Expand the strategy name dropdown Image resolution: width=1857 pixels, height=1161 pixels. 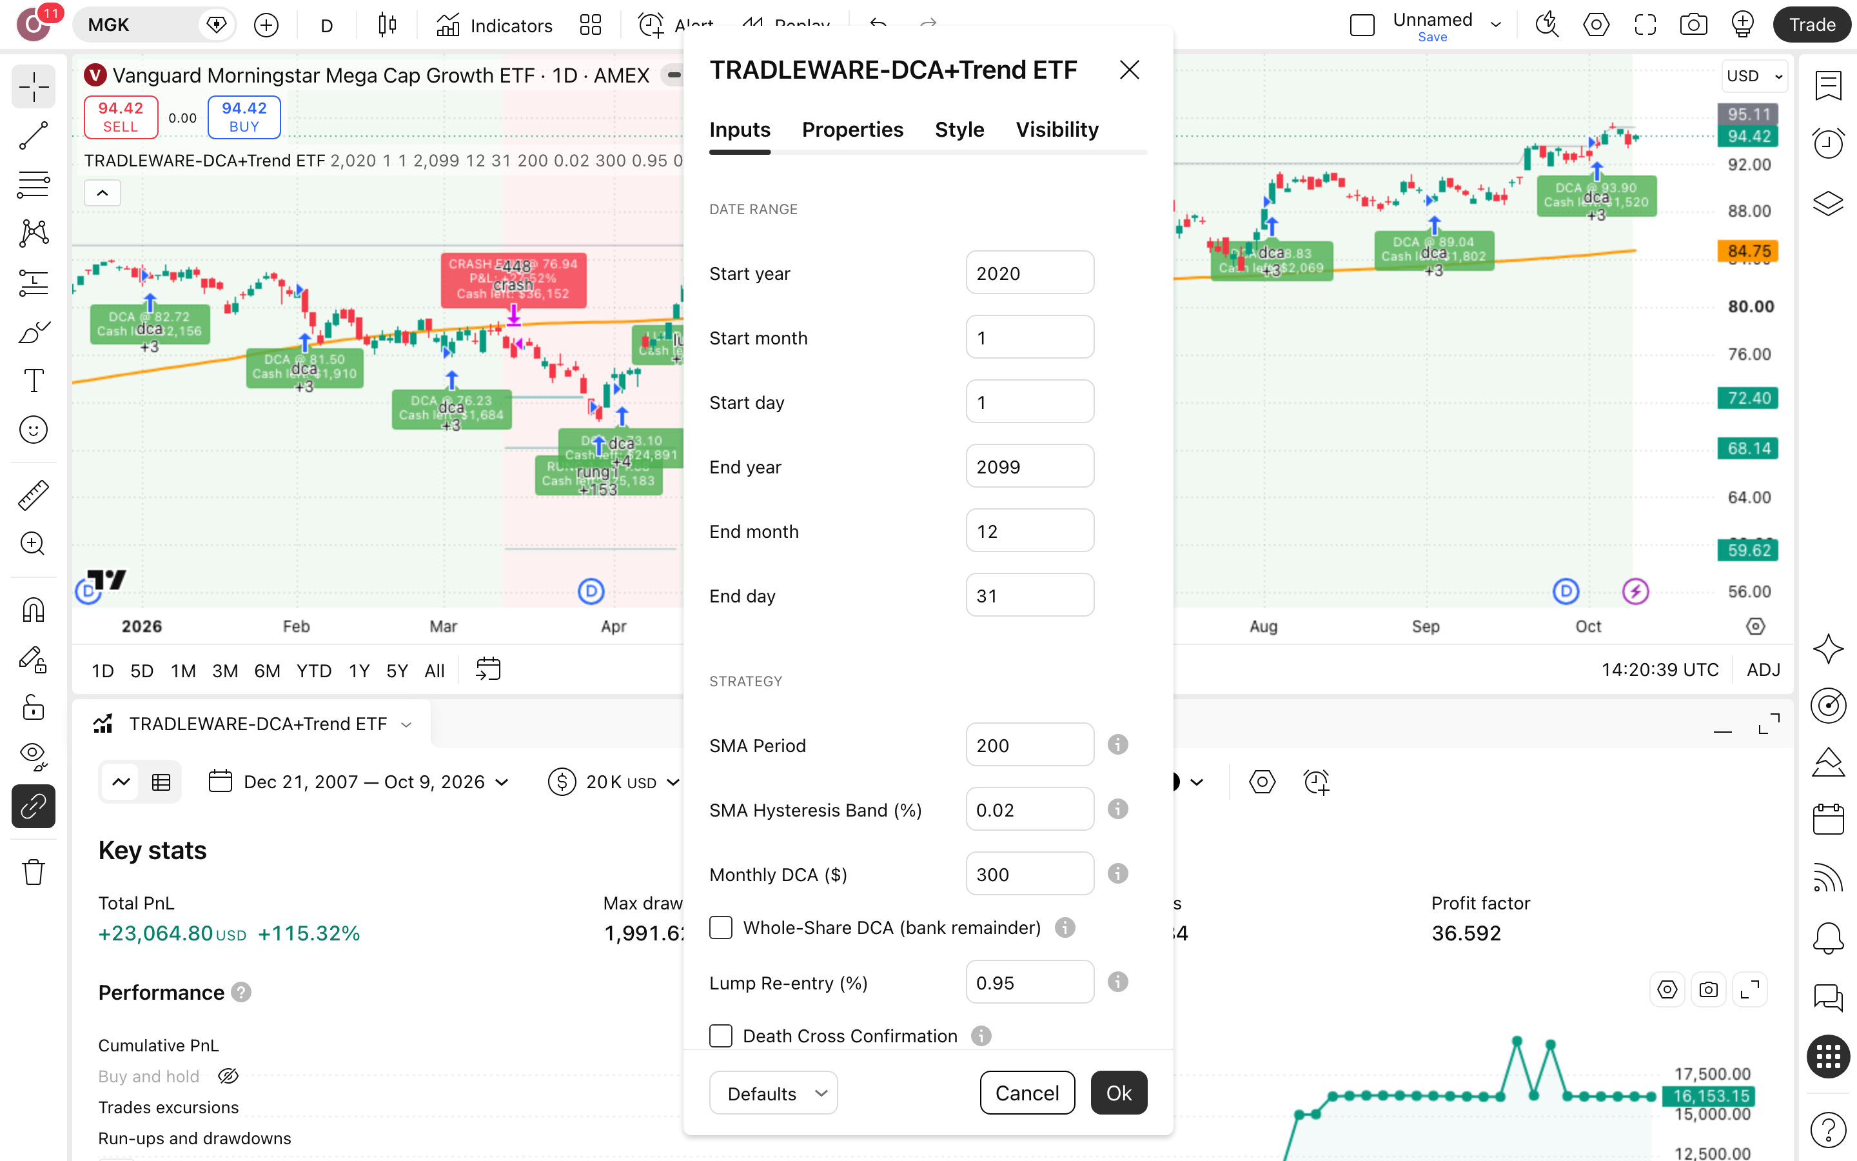[406, 724]
